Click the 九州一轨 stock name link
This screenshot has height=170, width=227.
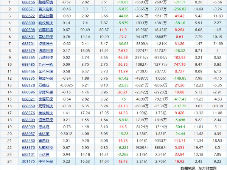(46, 65)
